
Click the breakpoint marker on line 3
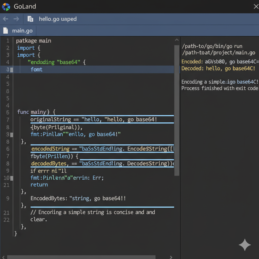pos(11,69)
